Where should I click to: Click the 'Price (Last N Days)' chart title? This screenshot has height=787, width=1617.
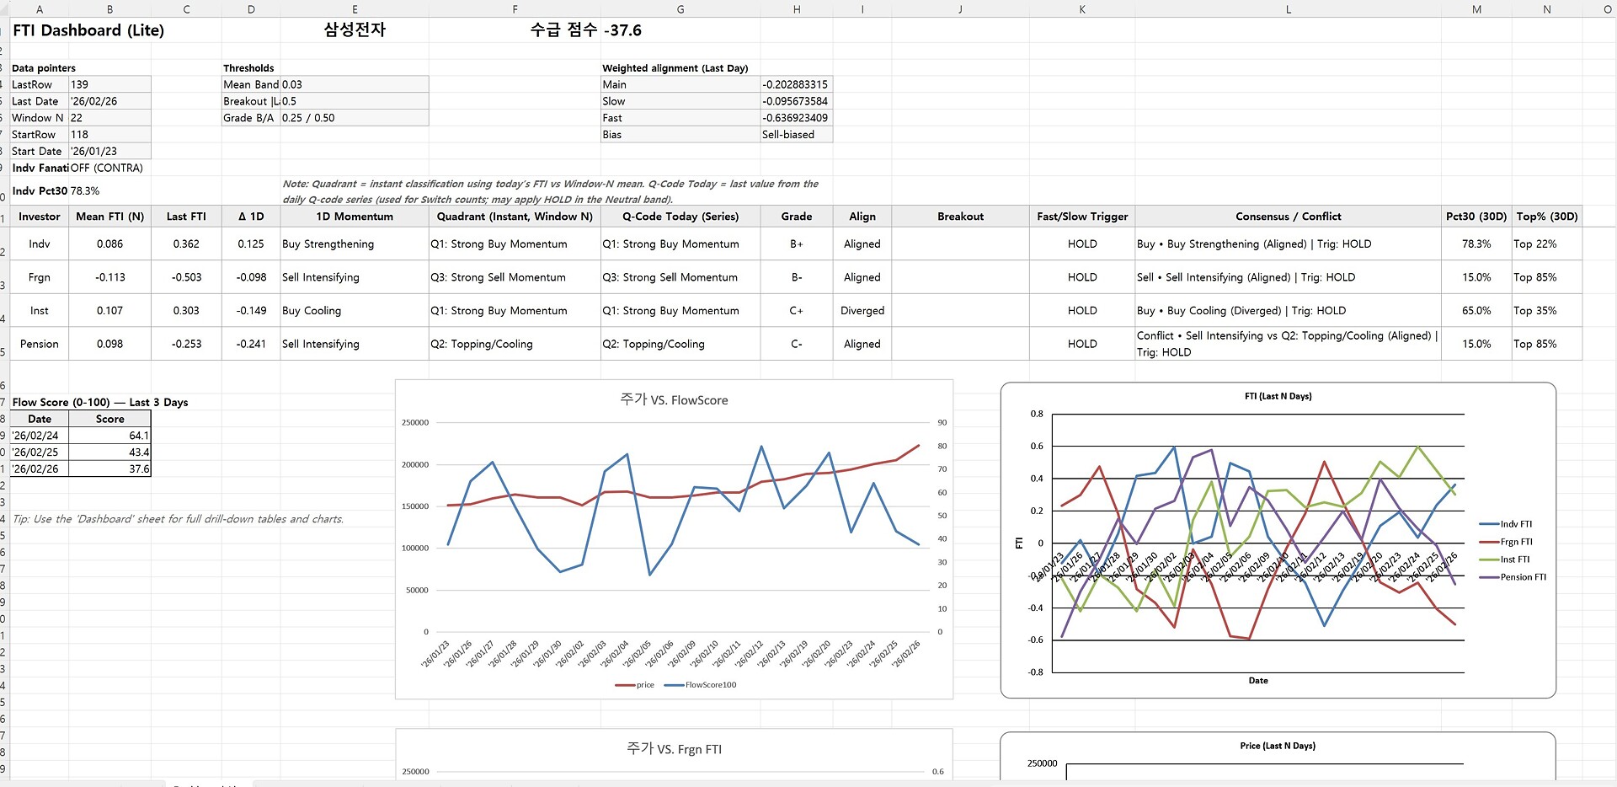[1278, 746]
